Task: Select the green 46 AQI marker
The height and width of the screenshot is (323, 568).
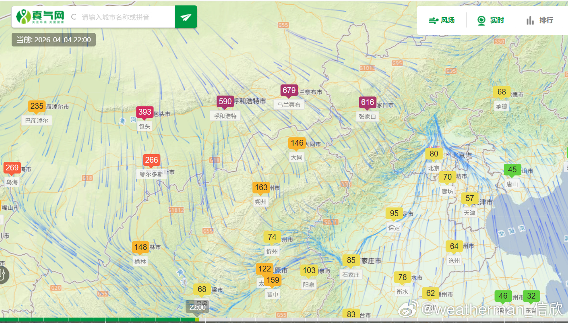Action: click(503, 296)
